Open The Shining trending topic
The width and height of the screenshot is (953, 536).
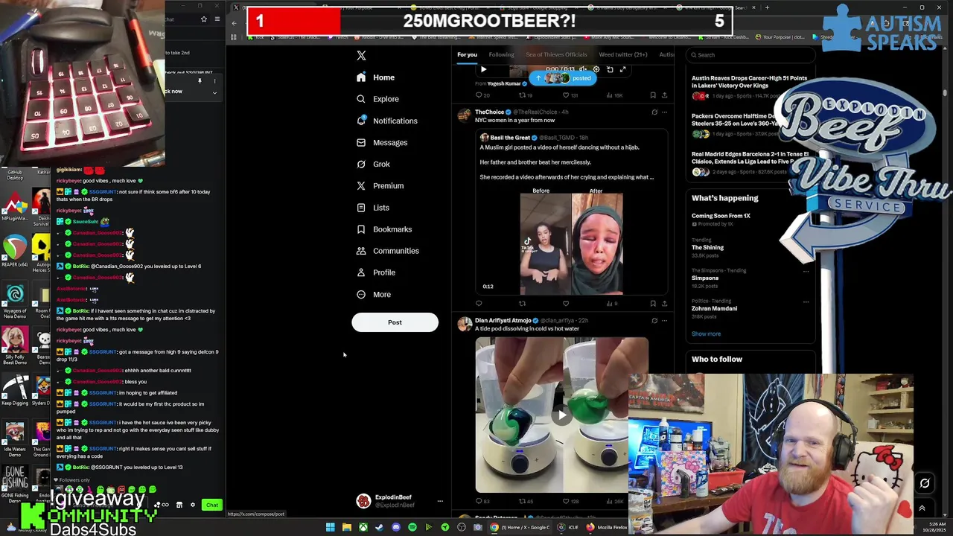[707, 247]
